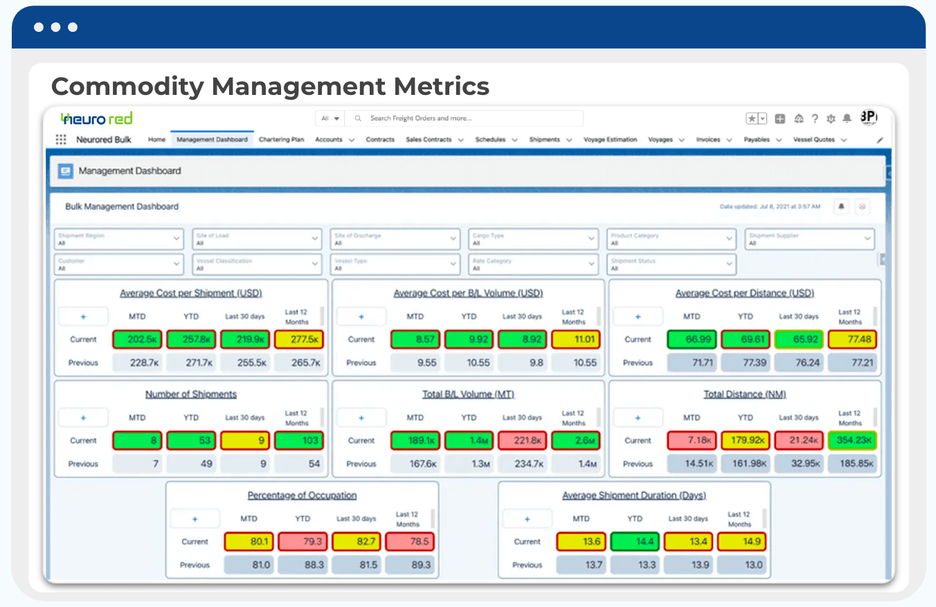Open Average Shipment Duration (Days) link

pos(634,495)
